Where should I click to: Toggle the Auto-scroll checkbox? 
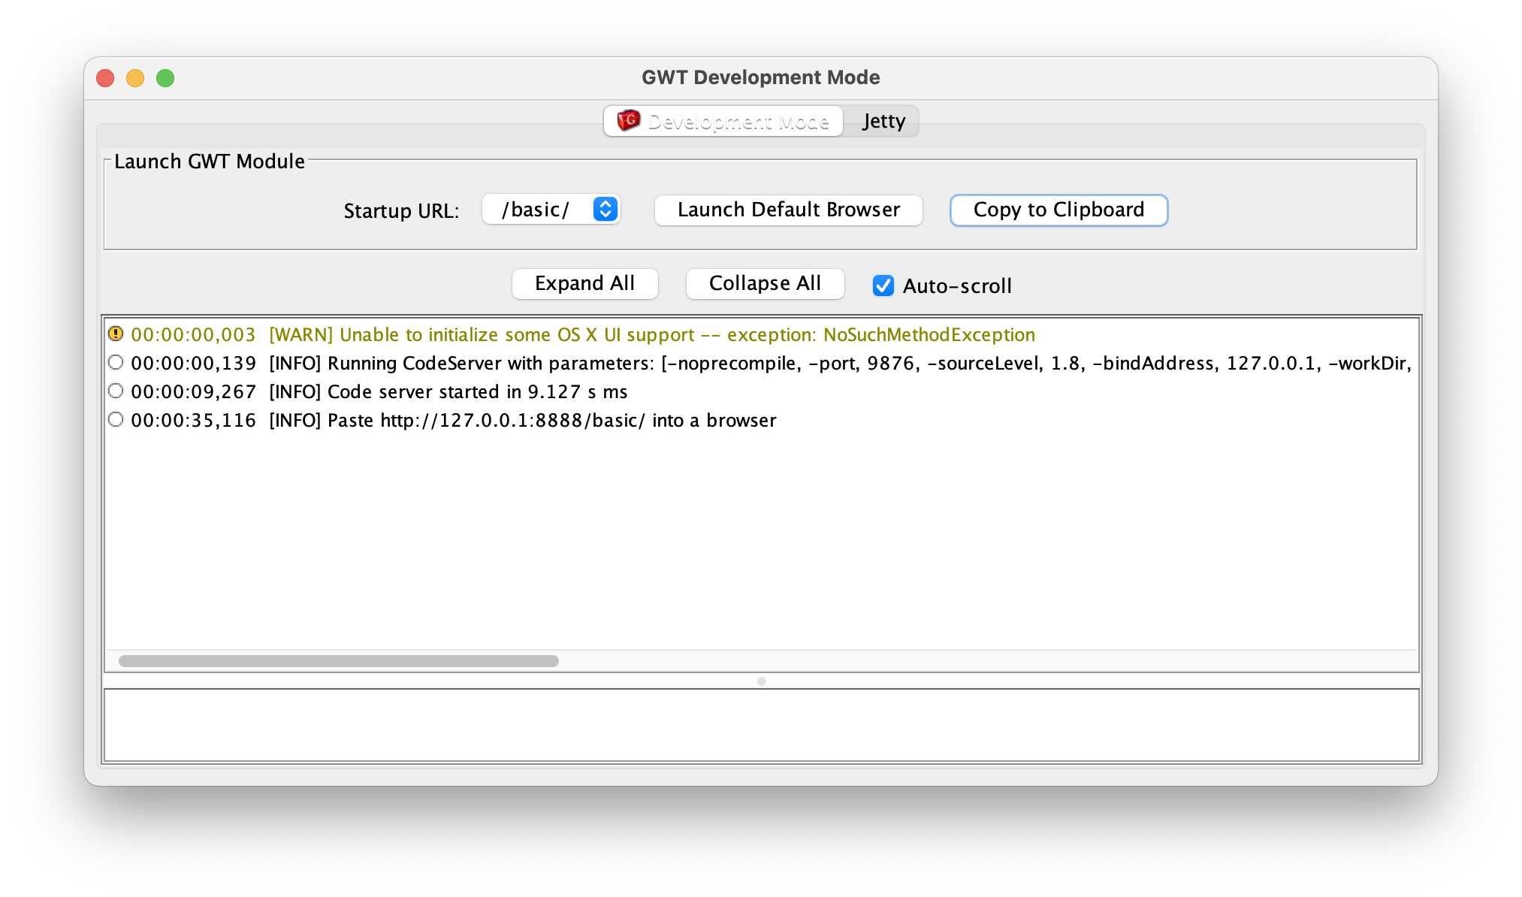tap(883, 285)
